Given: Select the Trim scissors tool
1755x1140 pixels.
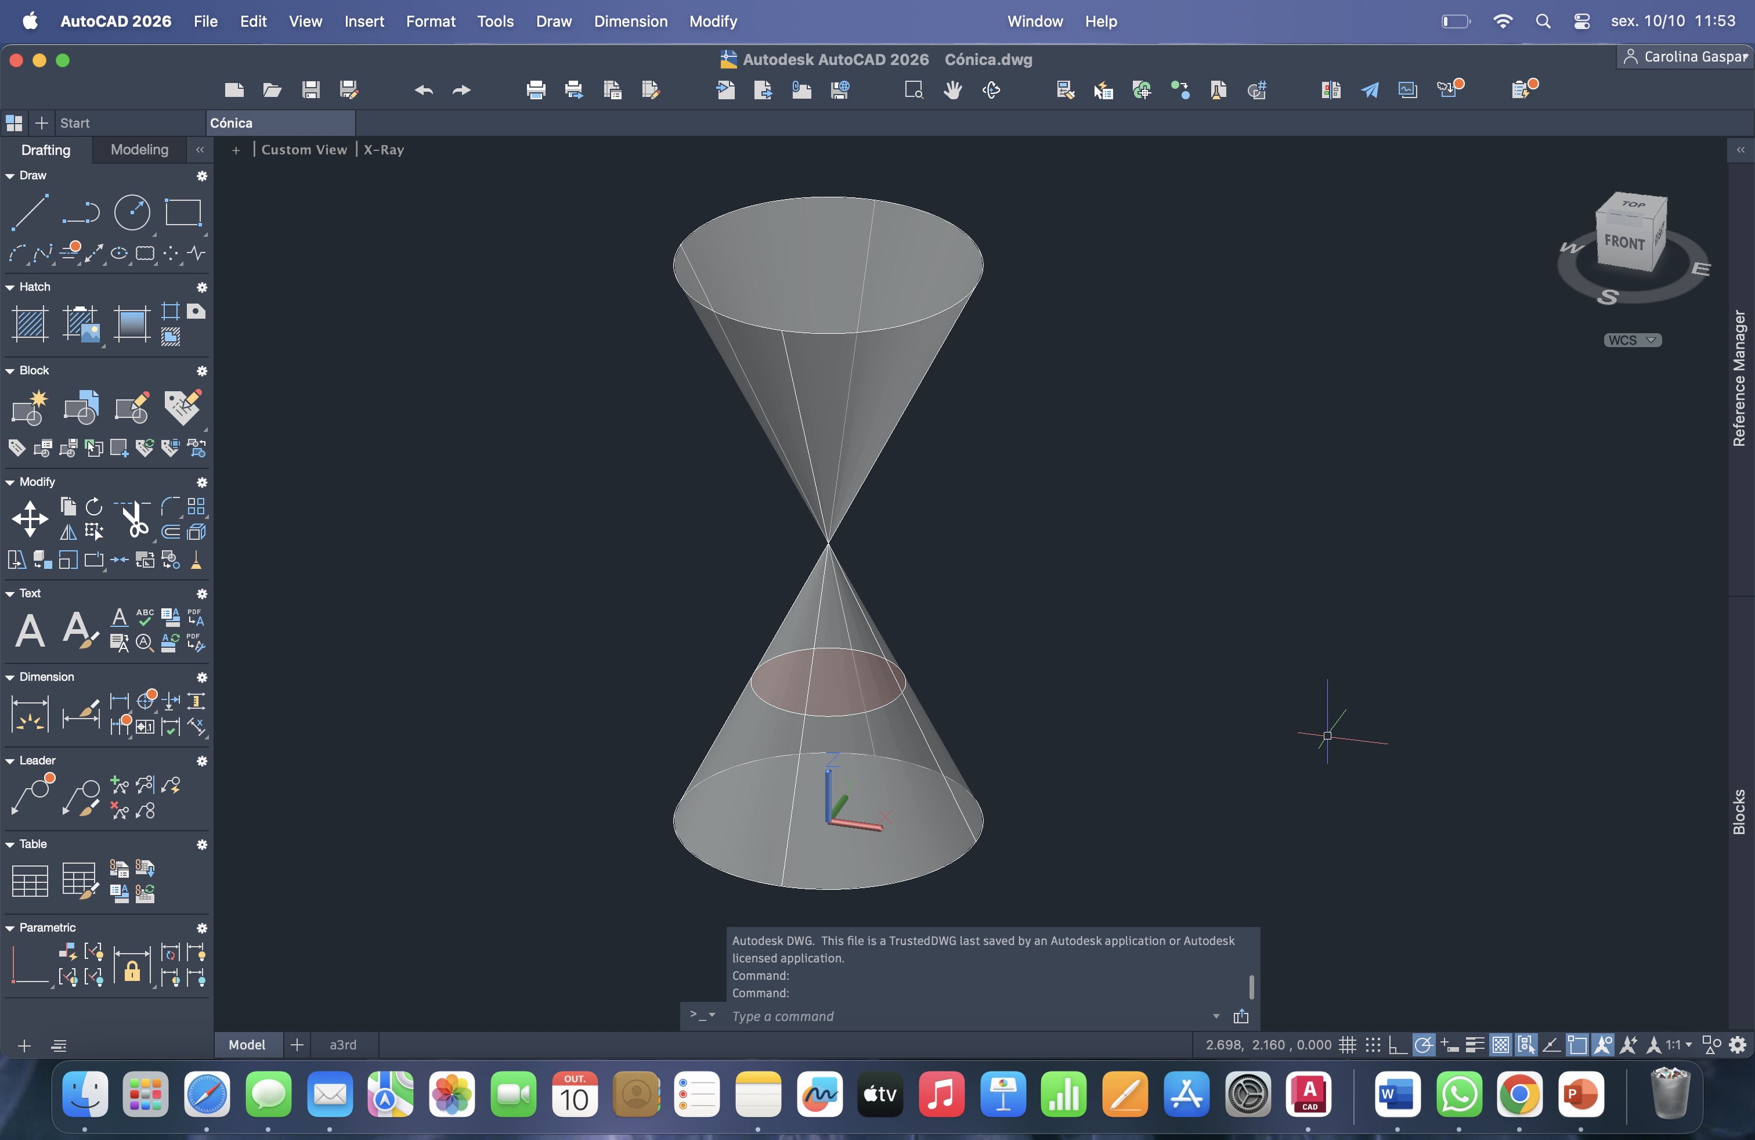Looking at the screenshot, I should [133, 519].
